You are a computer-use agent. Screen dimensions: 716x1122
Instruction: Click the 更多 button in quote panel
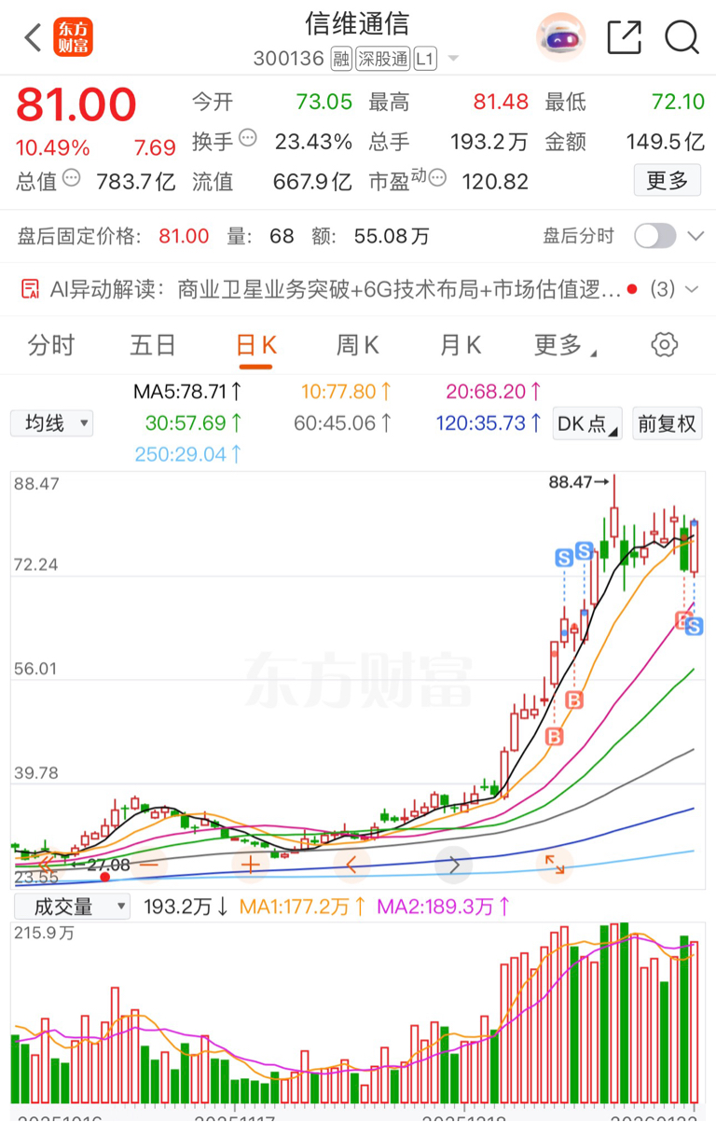[668, 180]
